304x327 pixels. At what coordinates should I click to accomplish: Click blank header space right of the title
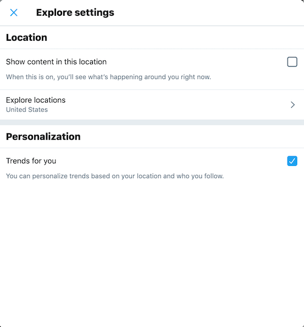209,13
